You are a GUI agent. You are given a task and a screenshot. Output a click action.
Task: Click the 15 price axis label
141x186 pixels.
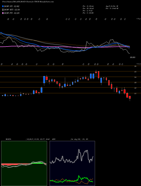click(135, 72)
